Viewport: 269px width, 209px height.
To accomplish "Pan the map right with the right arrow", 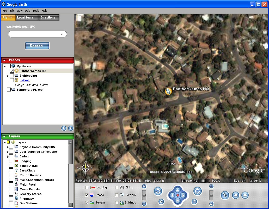I will (183, 195).
